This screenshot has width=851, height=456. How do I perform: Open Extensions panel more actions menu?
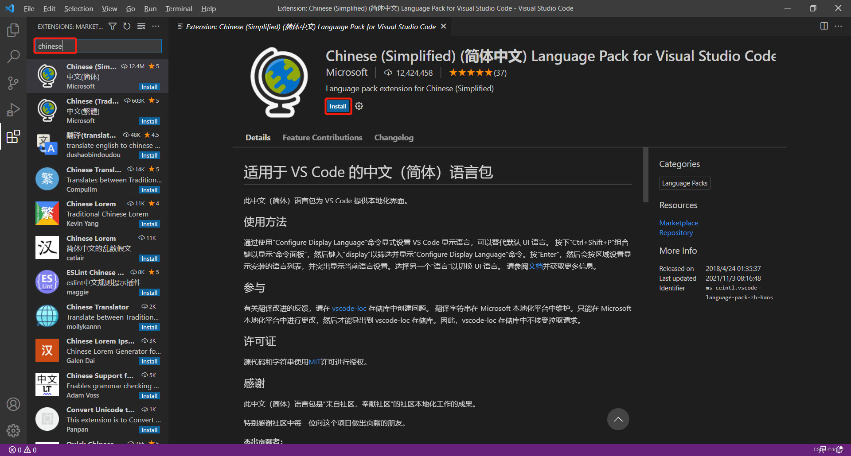156,27
